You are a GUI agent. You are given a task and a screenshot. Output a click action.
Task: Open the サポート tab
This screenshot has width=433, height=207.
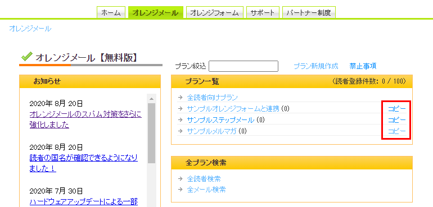pos(263,12)
